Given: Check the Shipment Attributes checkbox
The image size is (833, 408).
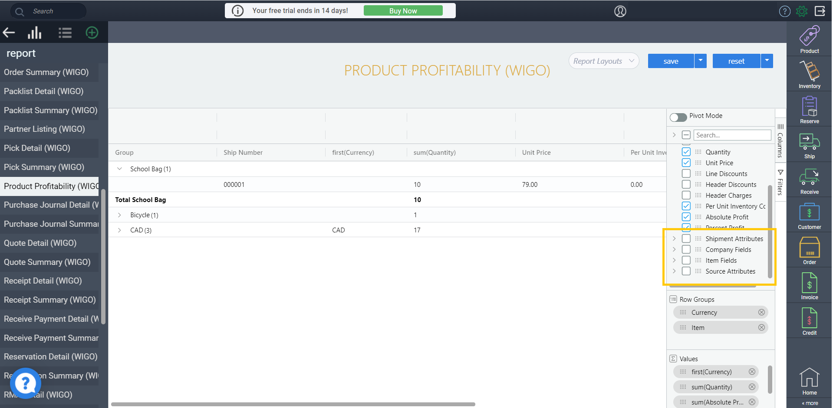Looking at the screenshot, I should [x=686, y=238].
